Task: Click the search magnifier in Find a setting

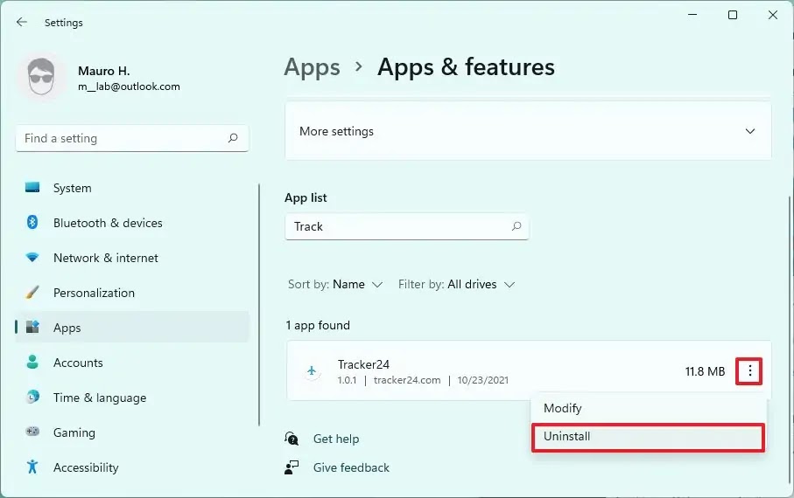Action: pos(233,138)
